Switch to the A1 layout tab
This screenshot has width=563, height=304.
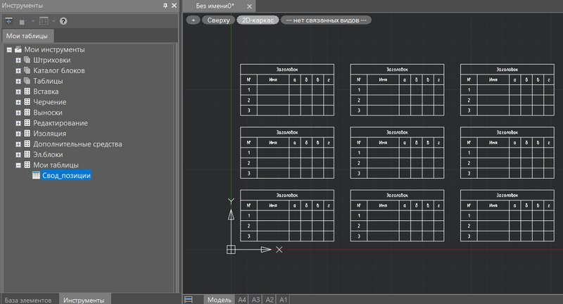(284, 300)
